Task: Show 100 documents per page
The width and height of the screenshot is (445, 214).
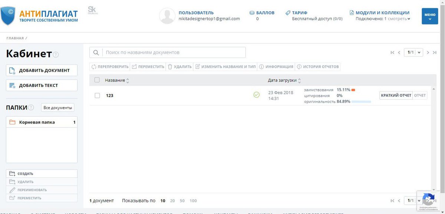Action: click(x=193, y=201)
